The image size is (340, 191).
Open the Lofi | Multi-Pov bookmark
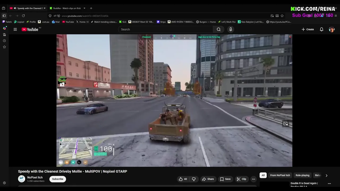[227, 22]
